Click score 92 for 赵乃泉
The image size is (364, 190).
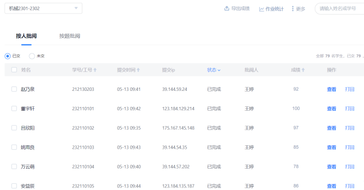tap(296, 89)
